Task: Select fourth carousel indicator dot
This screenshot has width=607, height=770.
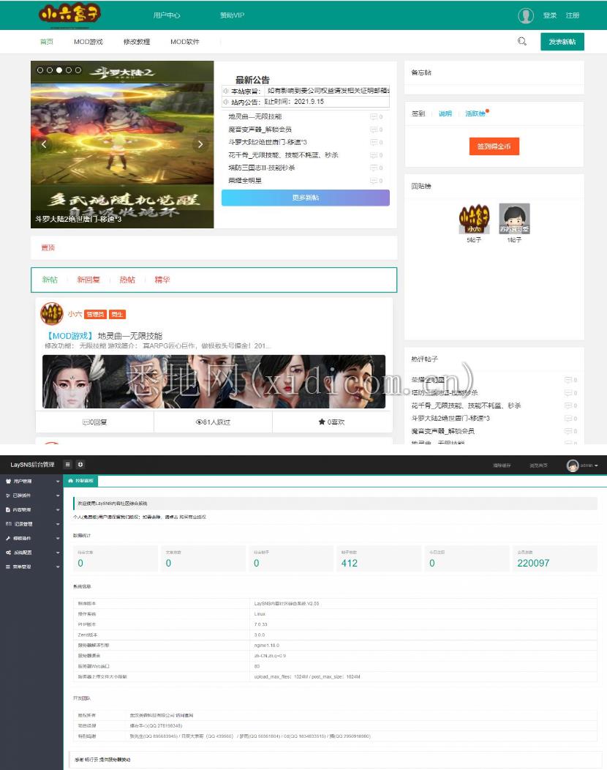Action: 69,70
